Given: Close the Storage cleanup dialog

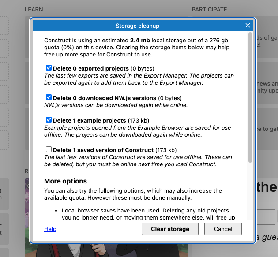Looking at the screenshot, I should click(x=248, y=26).
